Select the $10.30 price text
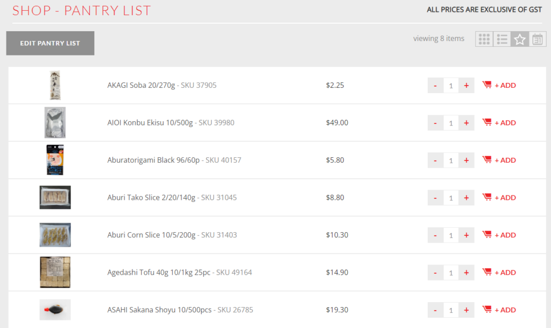Image resolution: width=551 pixels, height=328 pixels. point(337,235)
